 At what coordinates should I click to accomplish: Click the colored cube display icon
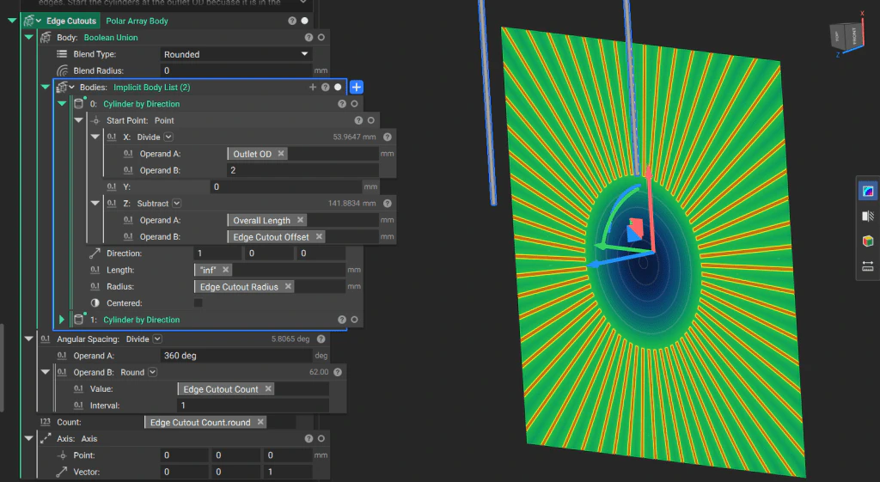click(867, 241)
